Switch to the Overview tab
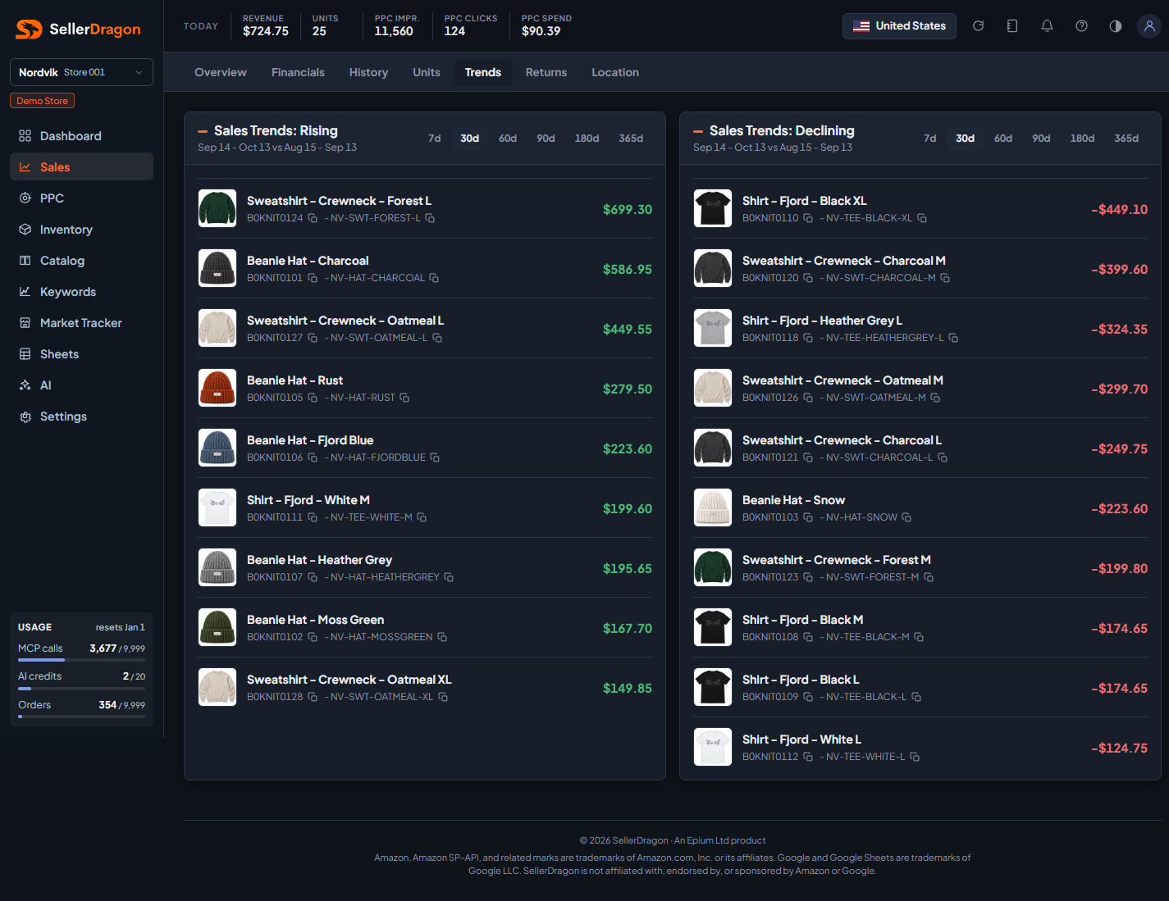Viewport: 1169px width, 901px height. (221, 72)
